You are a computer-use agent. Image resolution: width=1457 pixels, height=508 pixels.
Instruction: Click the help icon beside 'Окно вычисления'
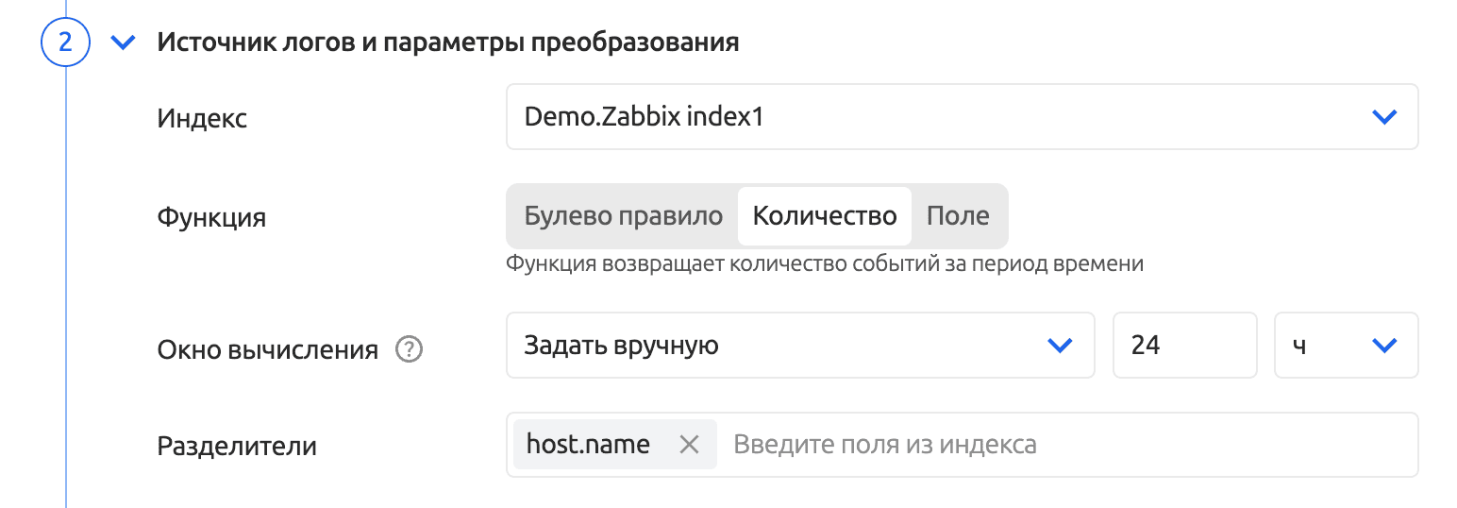coord(409,350)
